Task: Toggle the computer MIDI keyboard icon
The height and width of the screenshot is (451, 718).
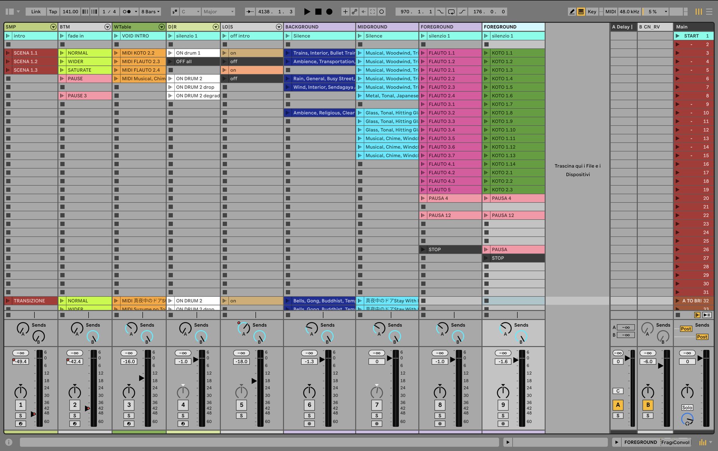Action: [x=581, y=12]
